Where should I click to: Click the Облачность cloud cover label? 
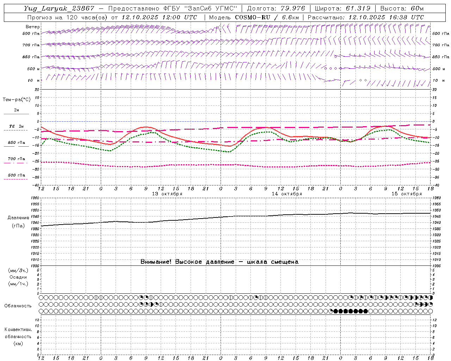click(x=18, y=306)
